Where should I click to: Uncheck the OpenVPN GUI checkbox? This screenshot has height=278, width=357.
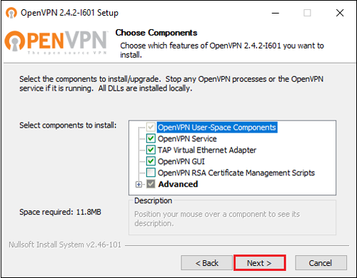(151, 161)
